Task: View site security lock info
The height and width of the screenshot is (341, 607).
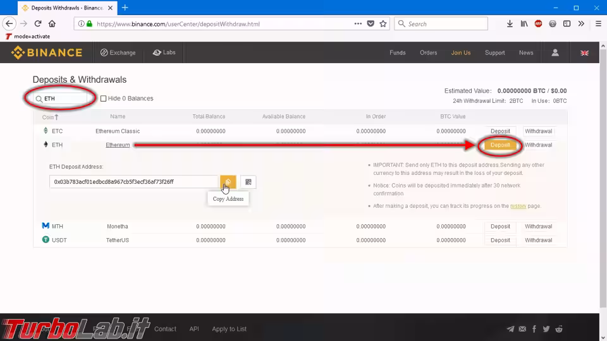Action: [89, 23]
